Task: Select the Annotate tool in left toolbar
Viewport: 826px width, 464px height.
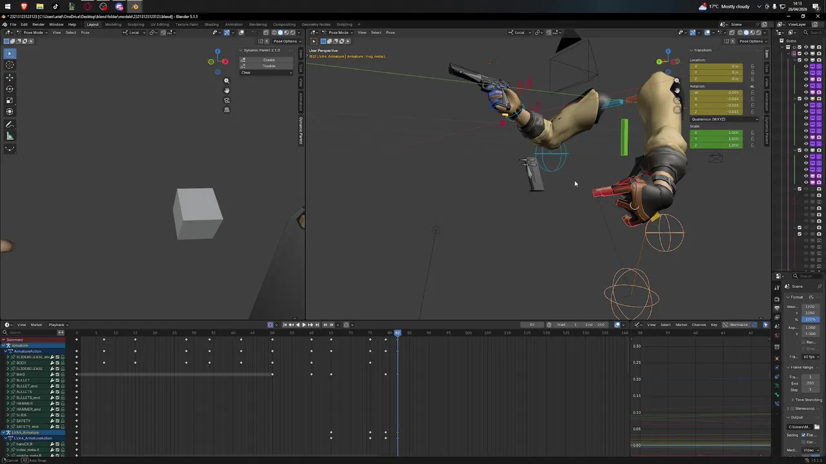Action: [10, 124]
